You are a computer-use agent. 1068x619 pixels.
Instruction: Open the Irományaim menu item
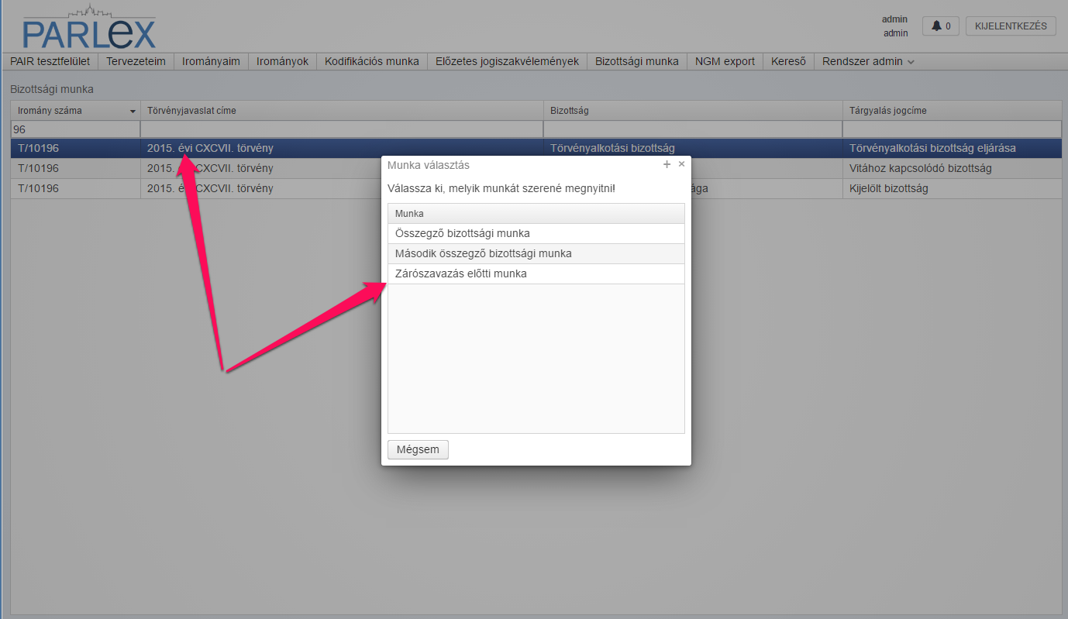pos(211,61)
